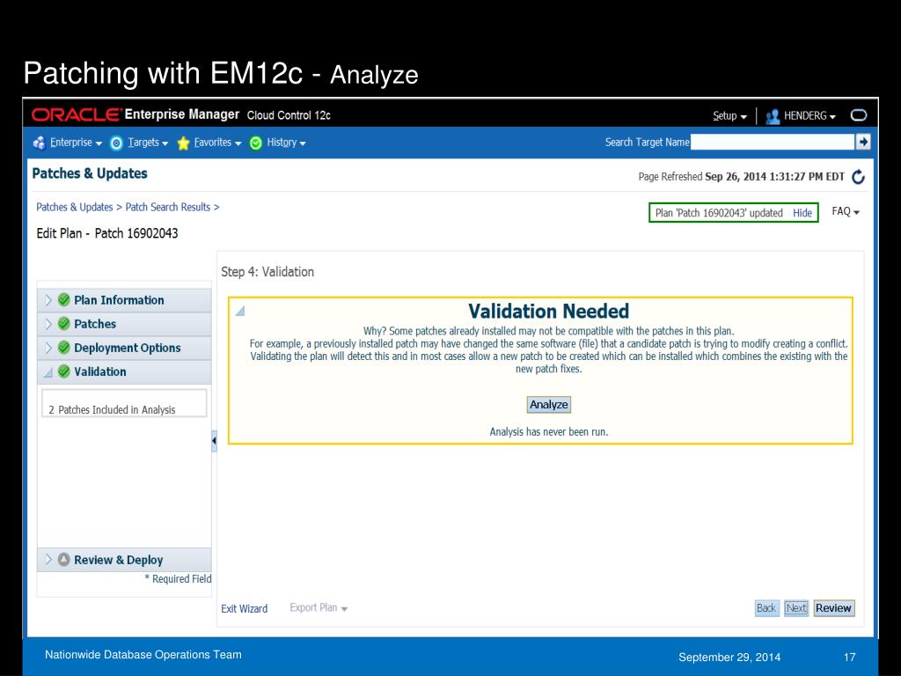The width and height of the screenshot is (901, 676).
Task: Click the Analysis has never been run text
Action: pyautogui.click(x=549, y=431)
